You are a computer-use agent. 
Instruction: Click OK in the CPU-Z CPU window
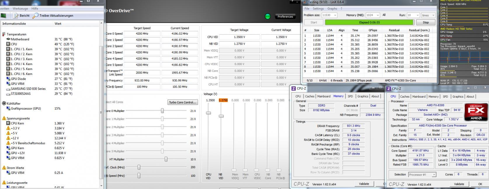pyautogui.click(x=480, y=184)
